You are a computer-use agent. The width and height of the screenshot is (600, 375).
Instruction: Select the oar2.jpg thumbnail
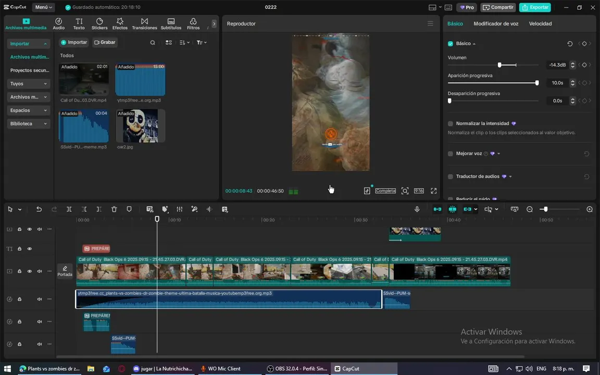coord(140,126)
